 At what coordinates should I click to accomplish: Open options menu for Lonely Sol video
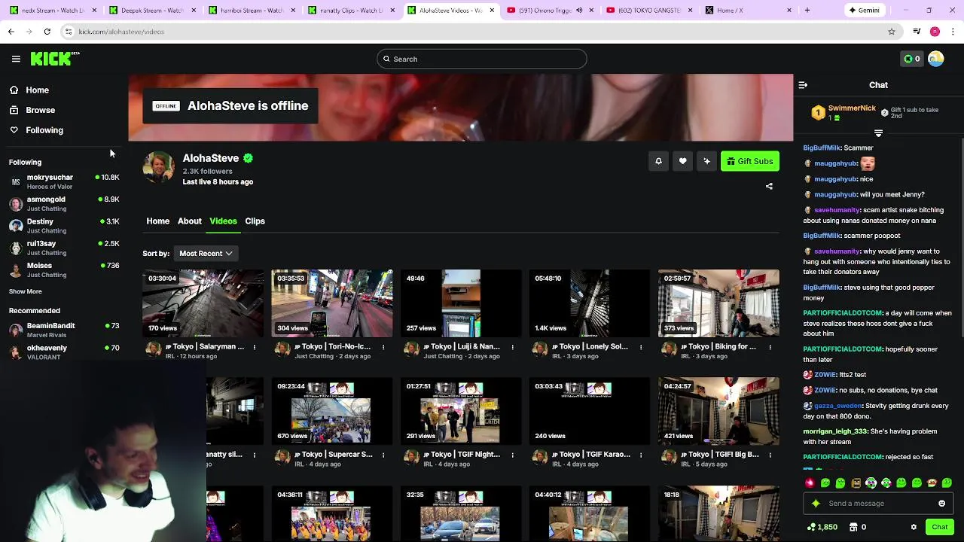pos(641,347)
